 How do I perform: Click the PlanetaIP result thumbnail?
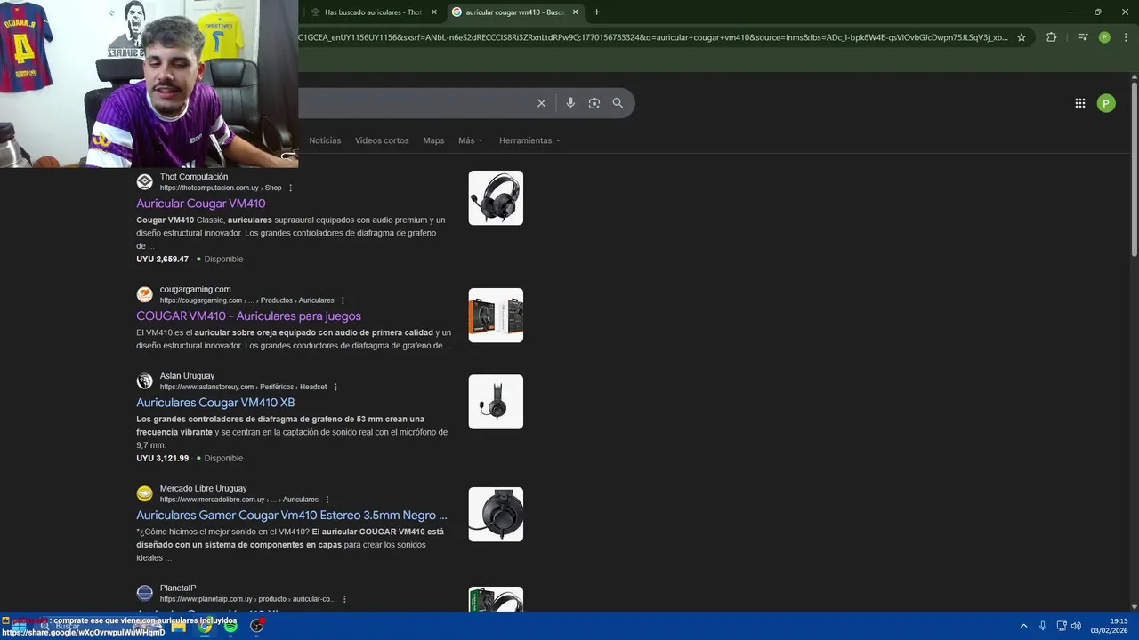(496, 599)
